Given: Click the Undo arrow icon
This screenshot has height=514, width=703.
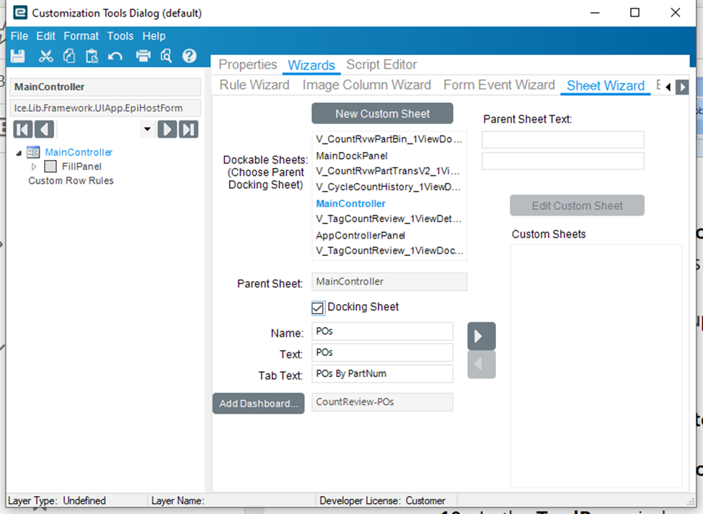Looking at the screenshot, I should pyautogui.click(x=115, y=56).
